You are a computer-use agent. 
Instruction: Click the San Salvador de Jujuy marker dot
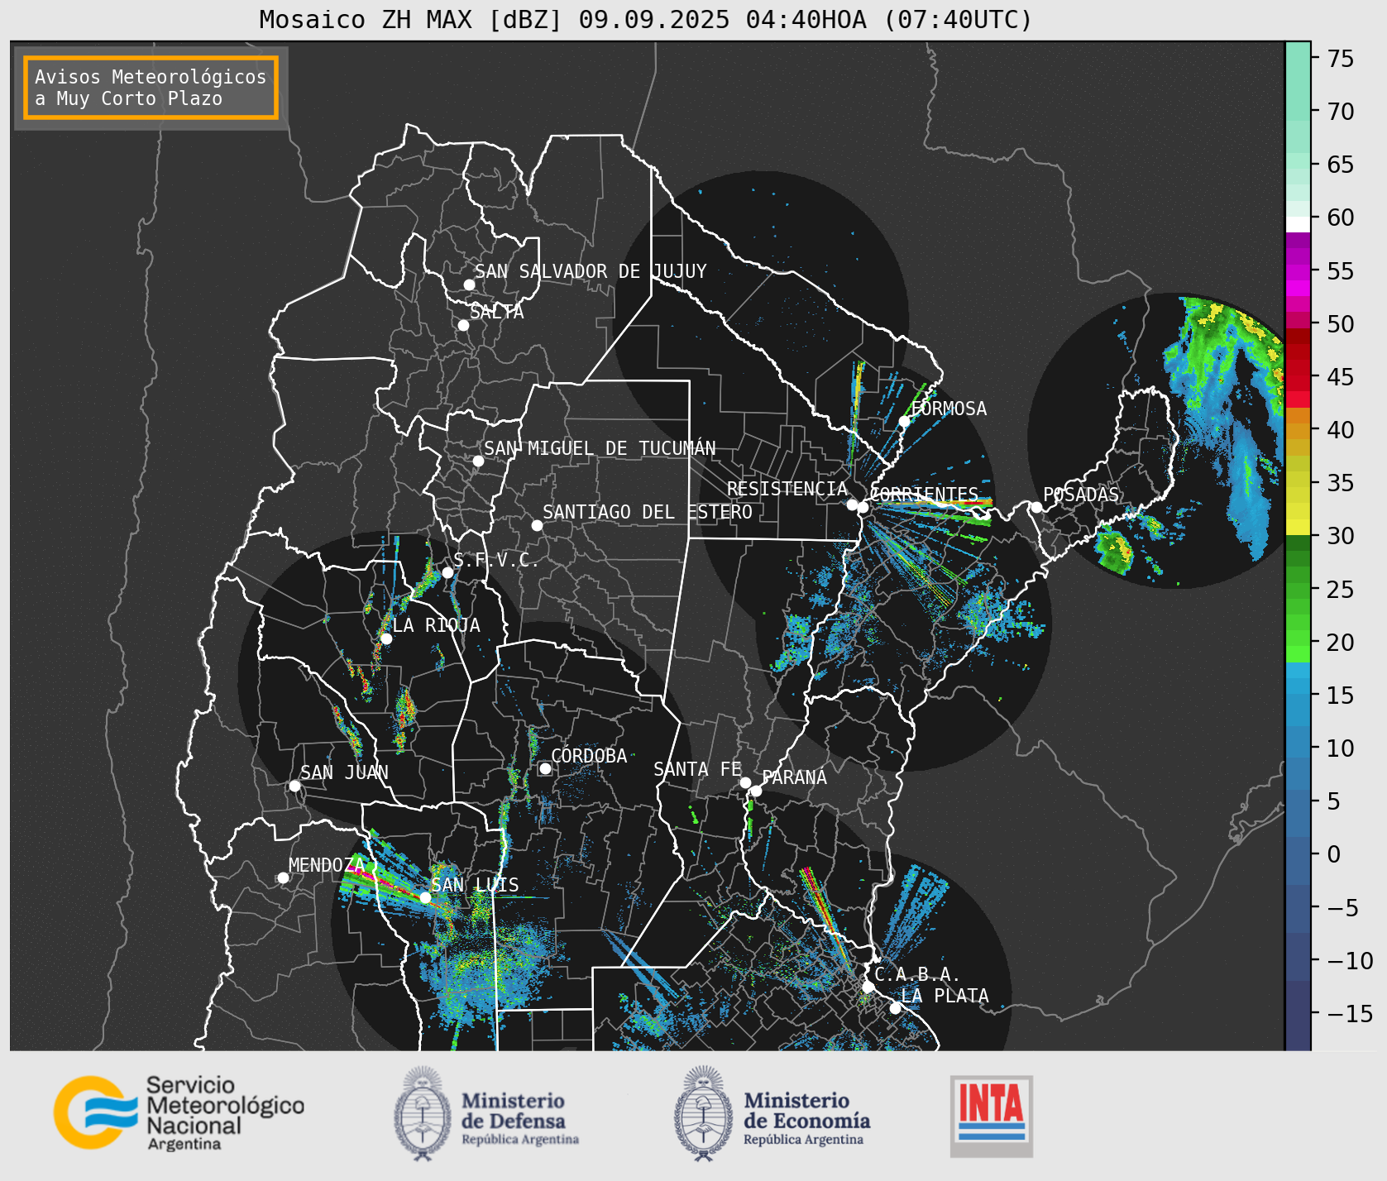click(x=469, y=284)
